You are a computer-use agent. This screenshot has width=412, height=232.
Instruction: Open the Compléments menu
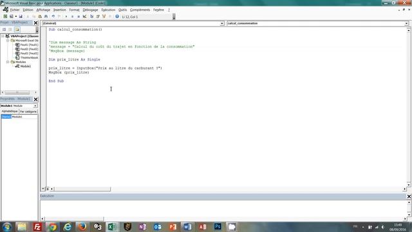coord(140,10)
